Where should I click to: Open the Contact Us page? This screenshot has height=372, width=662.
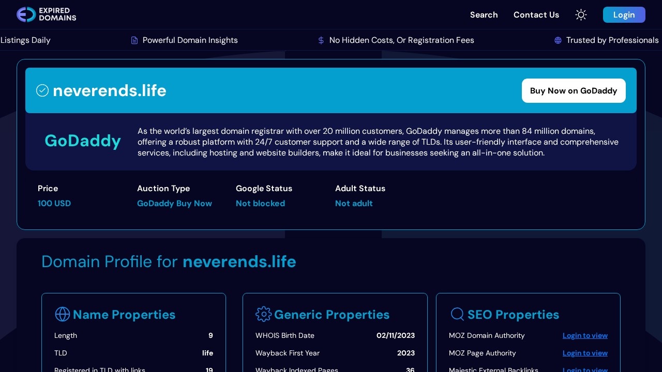[x=536, y=14]
